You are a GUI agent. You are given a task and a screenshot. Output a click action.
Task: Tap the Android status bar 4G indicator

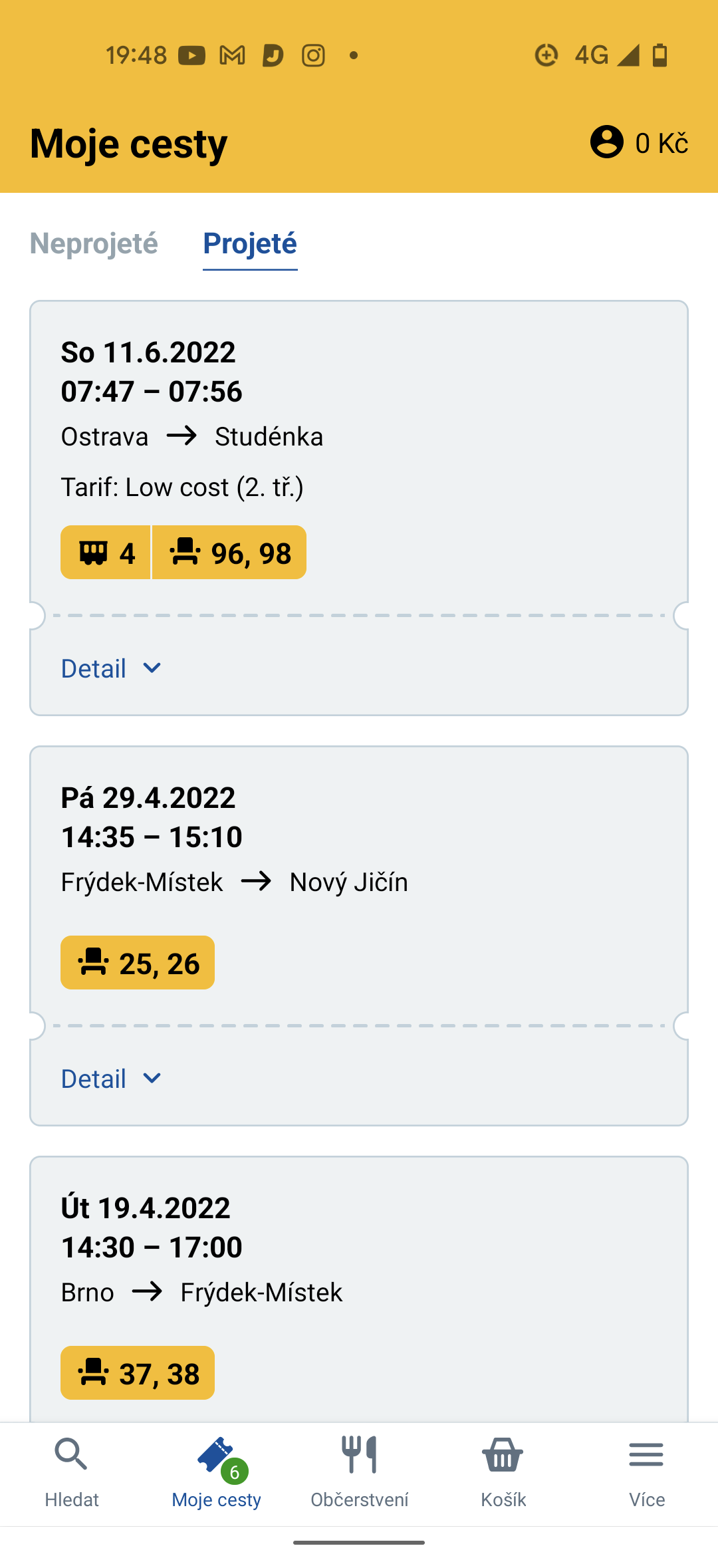(591, 55)
